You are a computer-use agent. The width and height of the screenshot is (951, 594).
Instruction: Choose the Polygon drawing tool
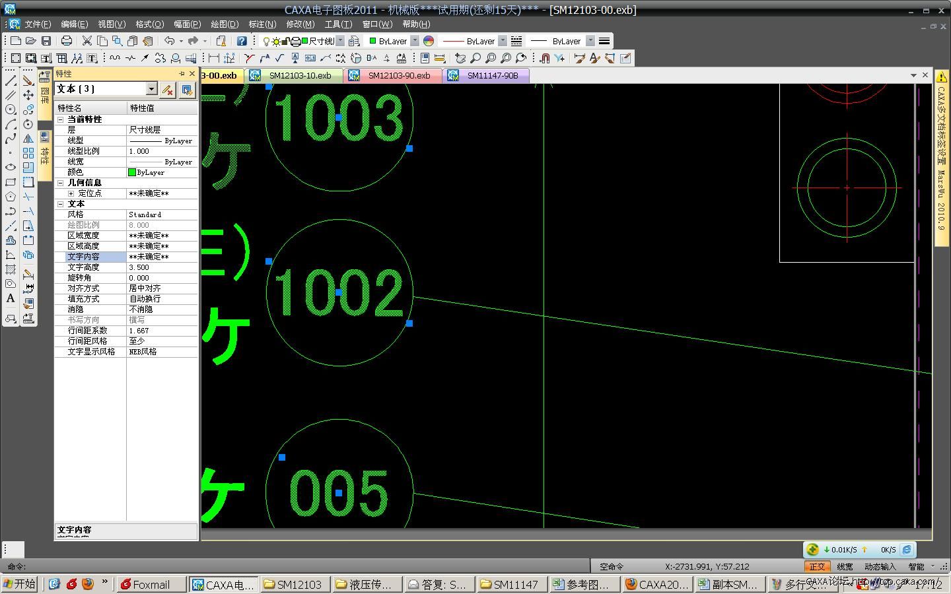point(11,197)
